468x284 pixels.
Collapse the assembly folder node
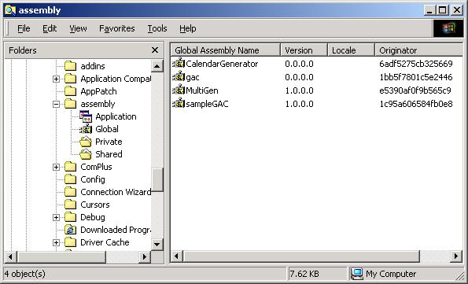(x=56, y=104)
